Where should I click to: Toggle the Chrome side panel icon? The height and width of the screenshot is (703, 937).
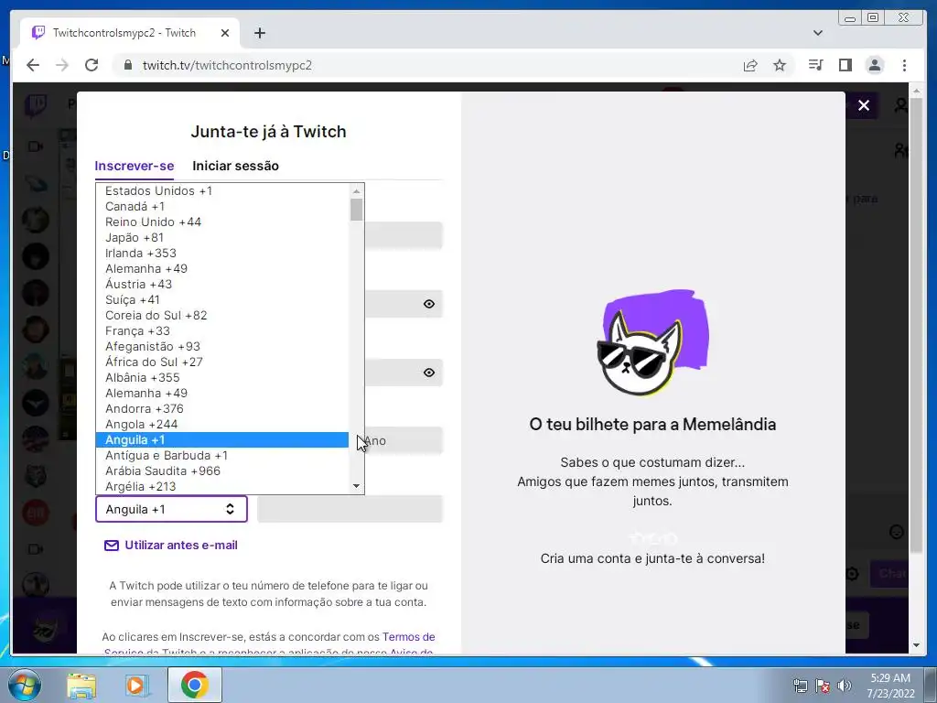(845, 65)
